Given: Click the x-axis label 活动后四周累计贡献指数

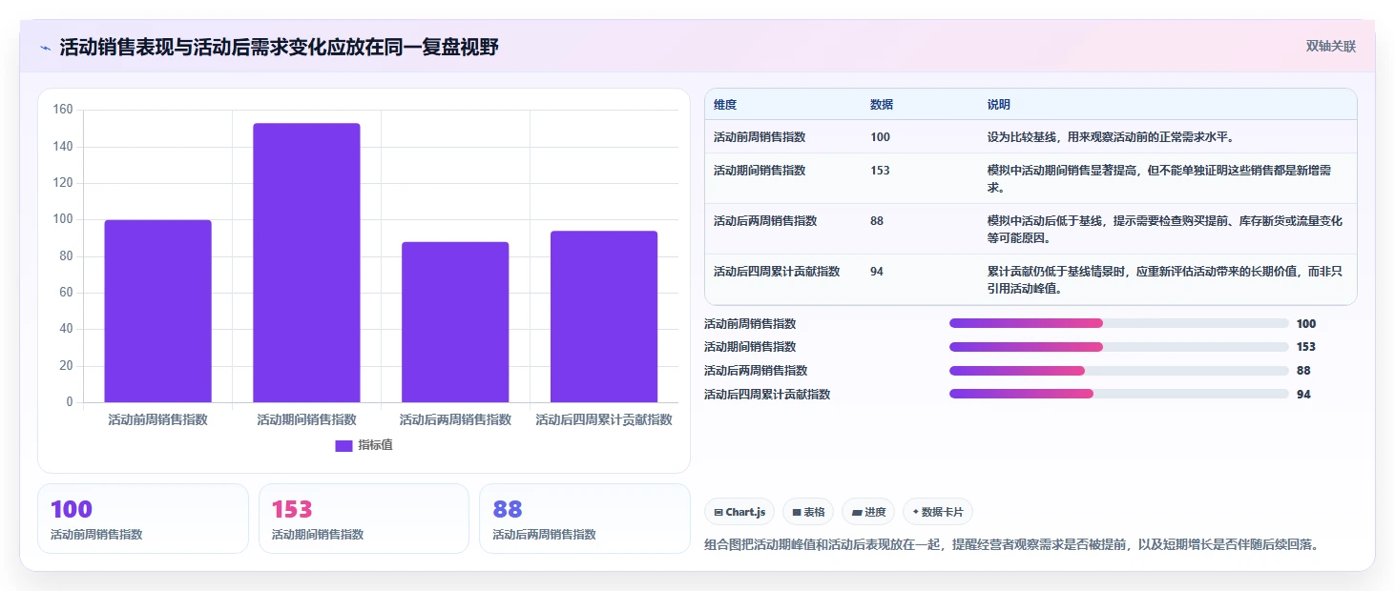Looking at the screenshot, I should tap(604, 419).
